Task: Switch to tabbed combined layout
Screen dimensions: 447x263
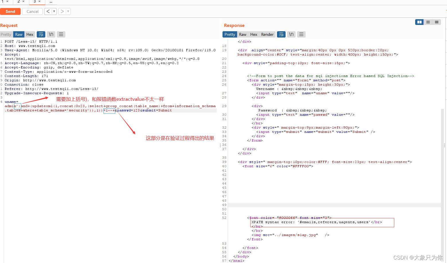Action: pyautogui.click(x=437, y=22)
